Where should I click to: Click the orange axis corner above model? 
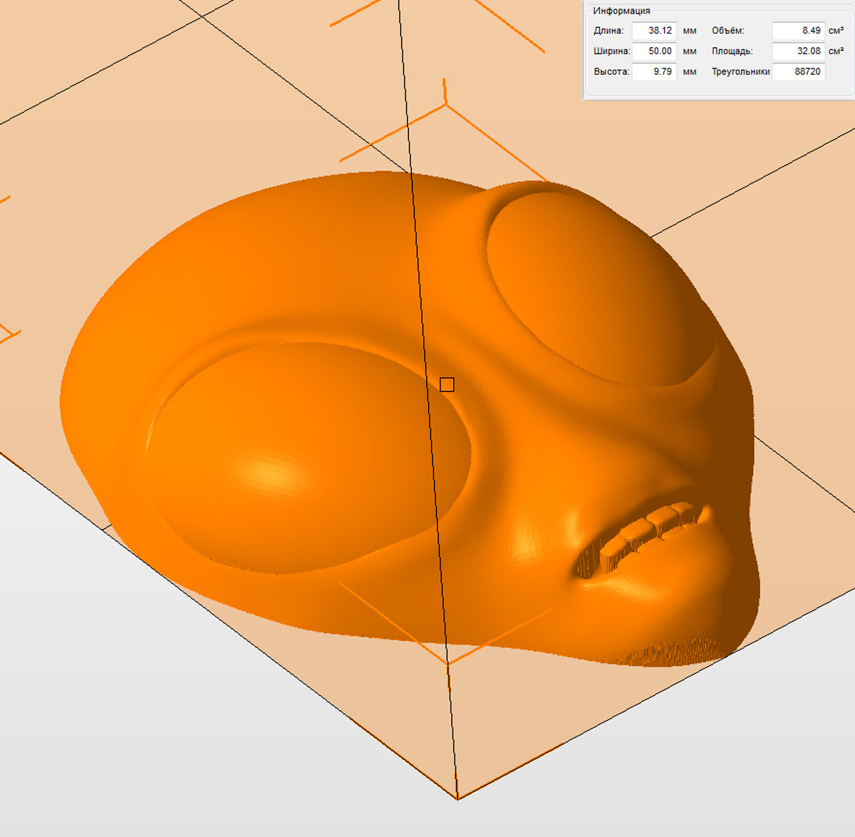[x=446, y=104]
